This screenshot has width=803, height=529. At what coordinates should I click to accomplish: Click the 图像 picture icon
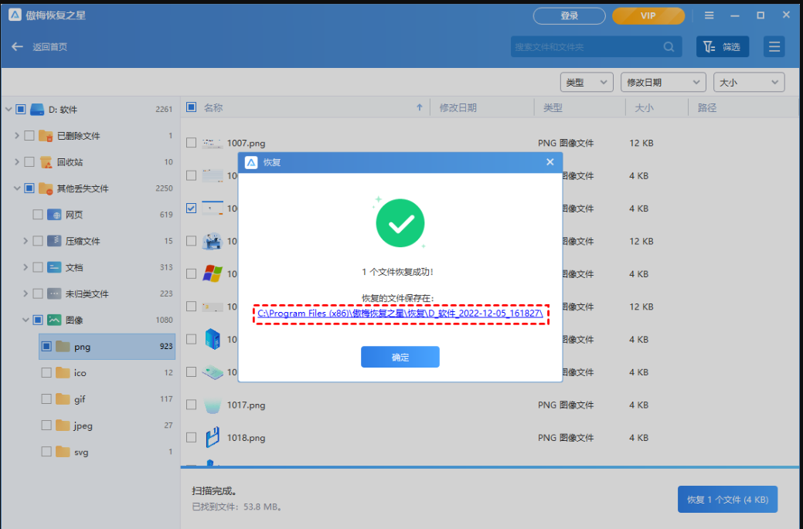[54, 320]
